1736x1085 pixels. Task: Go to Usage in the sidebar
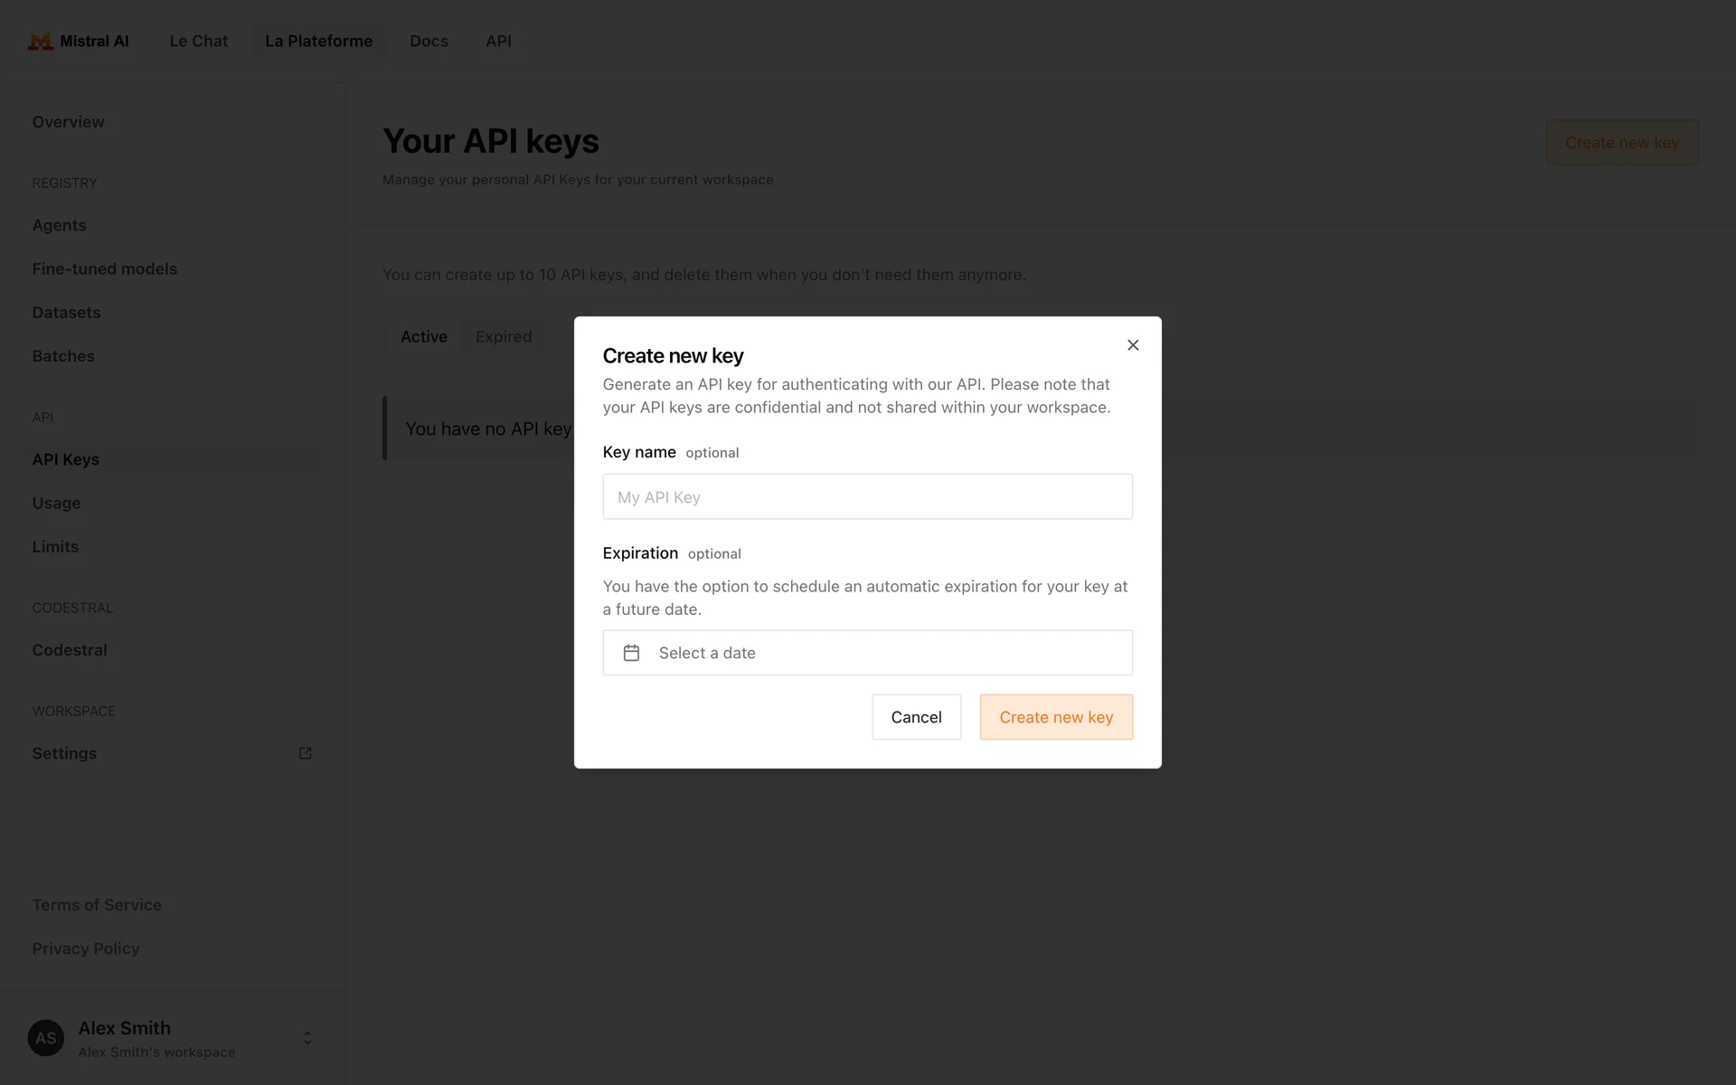(57, 504)
